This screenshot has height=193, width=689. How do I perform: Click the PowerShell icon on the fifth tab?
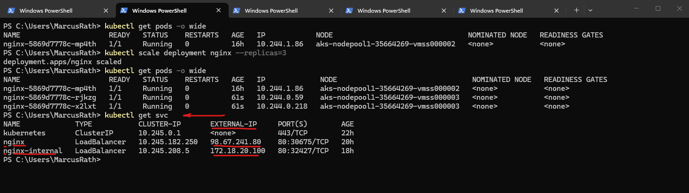click(x=462, y=11)
